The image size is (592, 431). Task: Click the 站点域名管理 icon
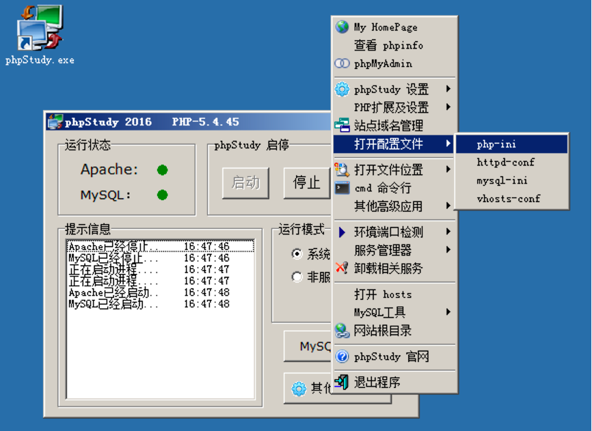342,125
